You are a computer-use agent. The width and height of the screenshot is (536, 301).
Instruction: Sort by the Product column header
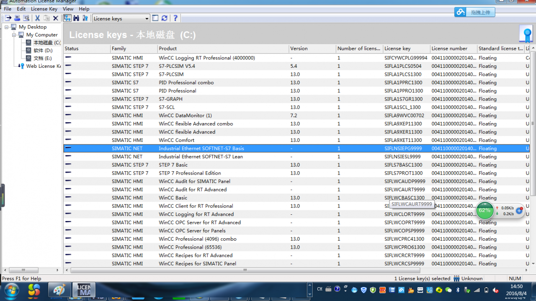tap(223, 49)
